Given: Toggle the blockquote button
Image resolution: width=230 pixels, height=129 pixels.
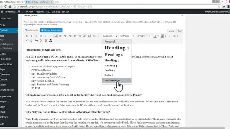Looking at the screenshot, I should [x=56, y=36].
